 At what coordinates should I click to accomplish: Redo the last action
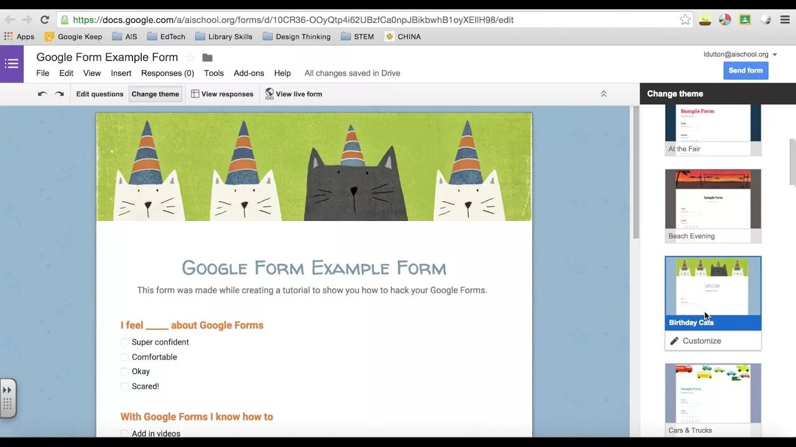[59, 94]
